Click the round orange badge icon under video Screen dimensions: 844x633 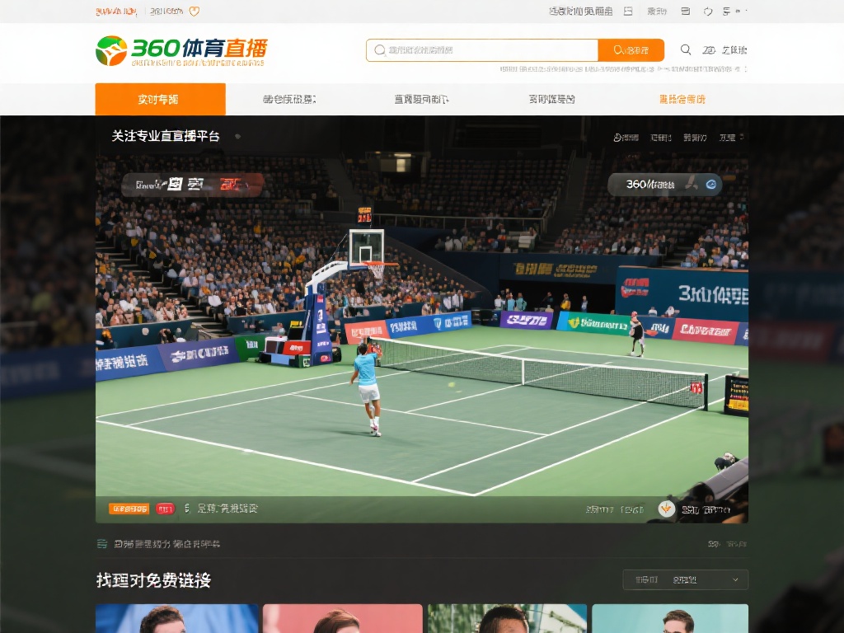point(667,509)
